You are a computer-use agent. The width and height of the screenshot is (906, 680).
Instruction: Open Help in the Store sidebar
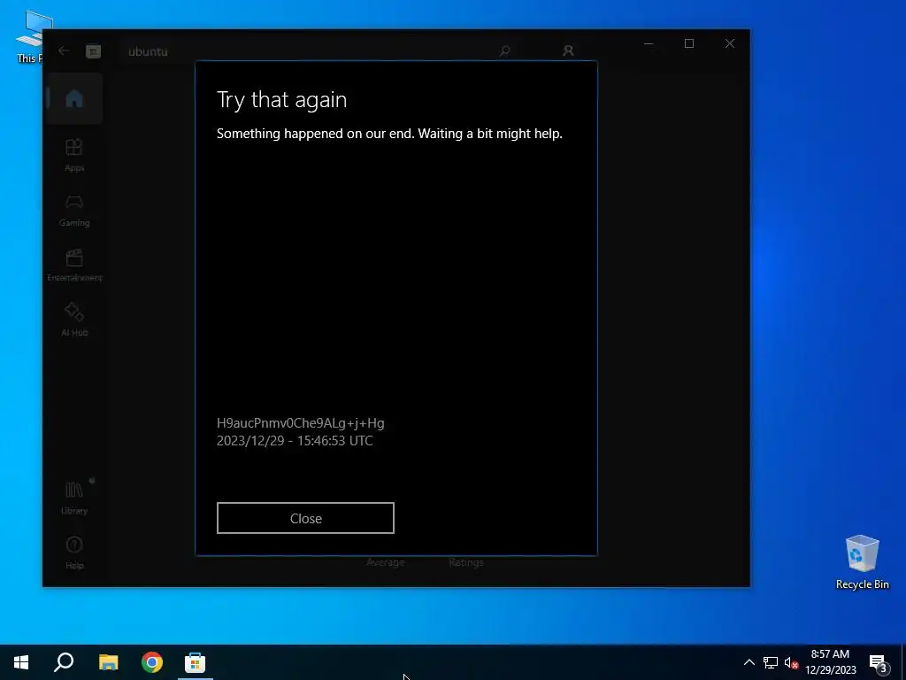74,552
